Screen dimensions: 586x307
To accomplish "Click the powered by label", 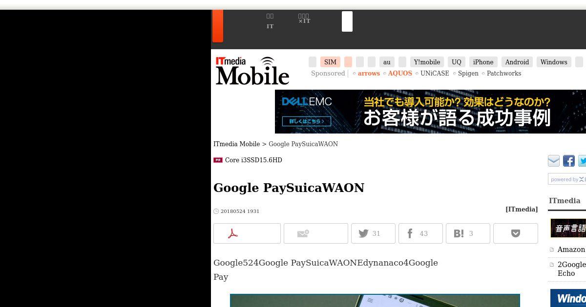I will [566, 179].
